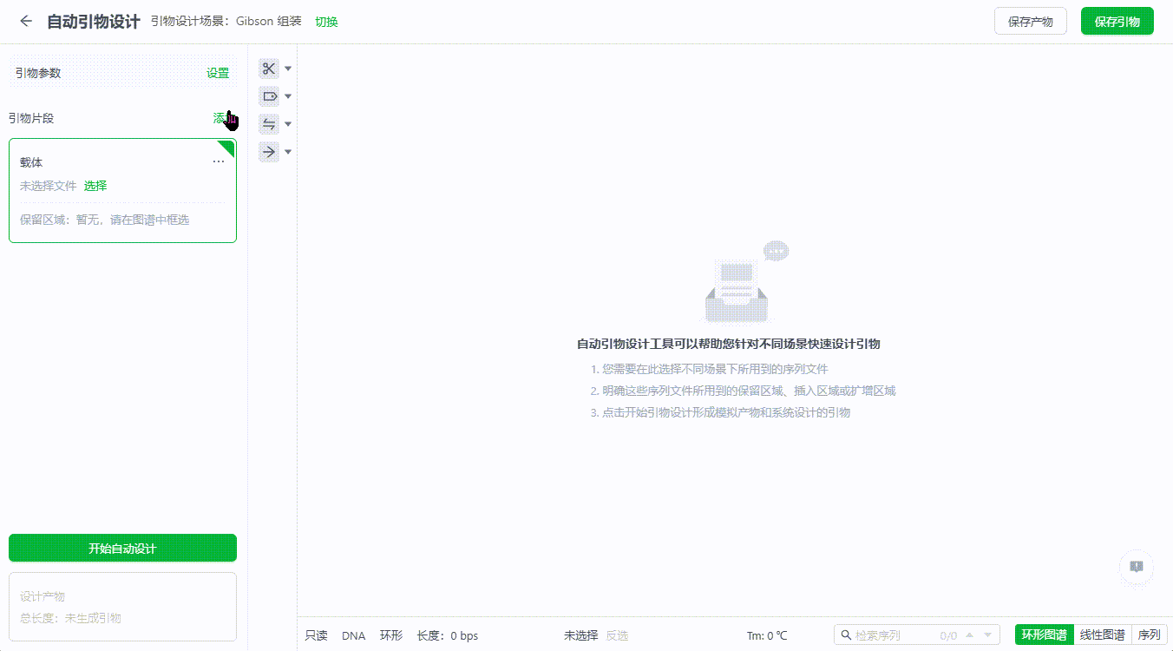This screenshot has width=1173, height=651.
Task: Select the scissors enzyme cutting tool
Action: [269, 69]
